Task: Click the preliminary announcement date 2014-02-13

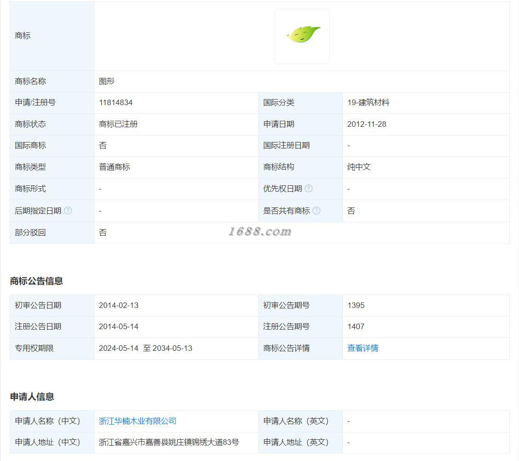Action: 118,305
